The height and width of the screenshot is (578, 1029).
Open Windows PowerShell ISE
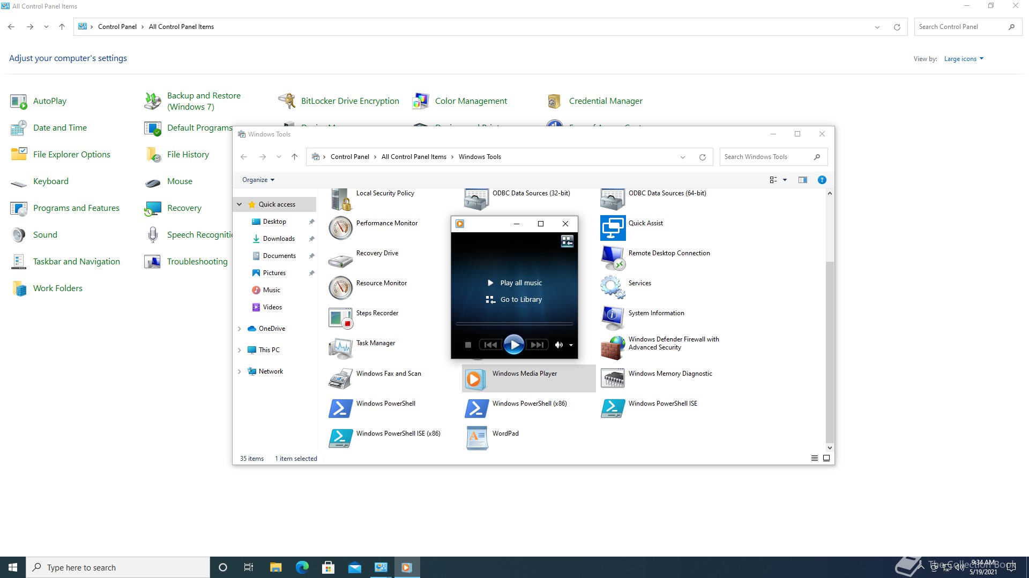[650, 408]
